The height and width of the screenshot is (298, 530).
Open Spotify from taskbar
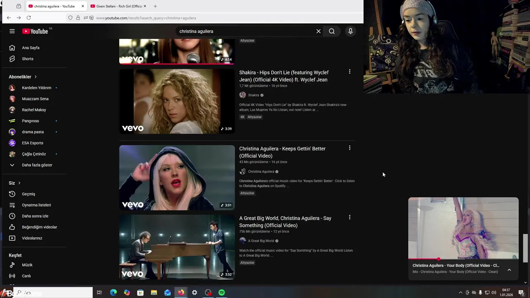click(x=222, y=293)
